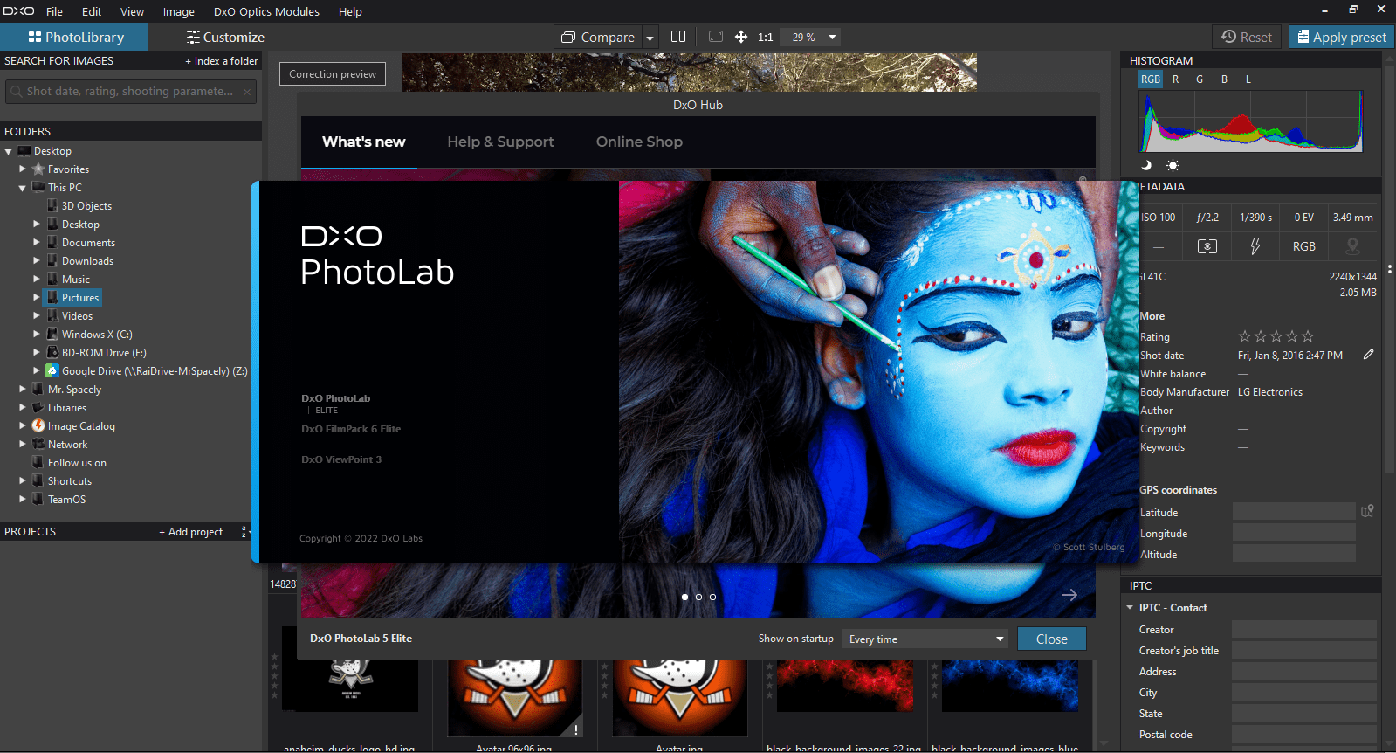Image resolution: width=1396 pixels, height=753 pixels.
Task: Toggle side-by-side split preview icon
Action: 678,37
